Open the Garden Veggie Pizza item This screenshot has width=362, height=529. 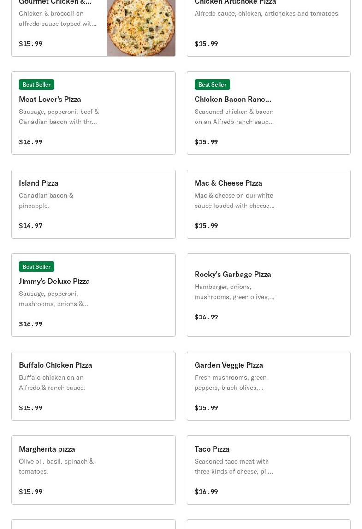(229, 365)
